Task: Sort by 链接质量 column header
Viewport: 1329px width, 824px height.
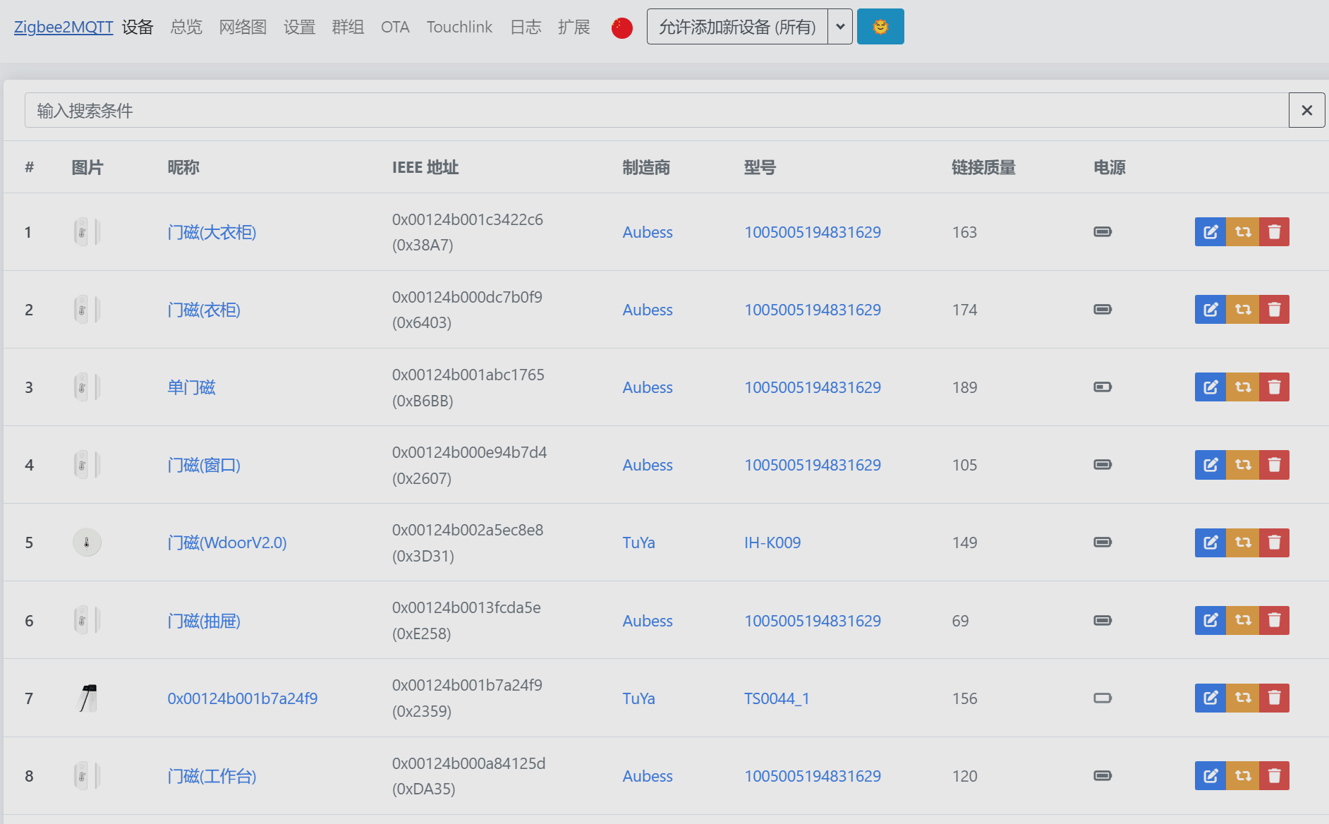Action: click(983, 167)
